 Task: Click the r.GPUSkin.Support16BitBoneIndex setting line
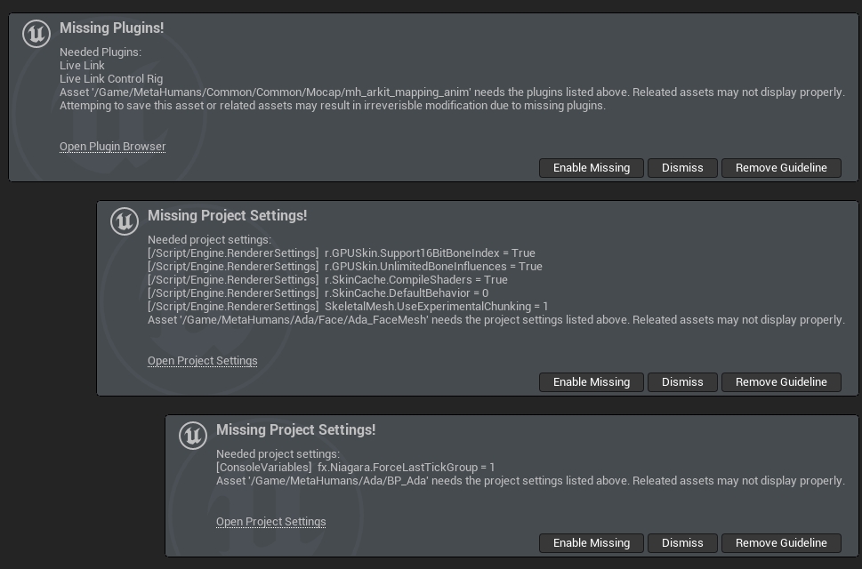click(342, 253)
